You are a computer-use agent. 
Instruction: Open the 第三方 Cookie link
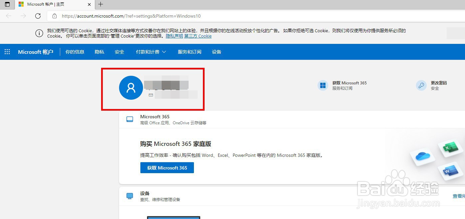[198, 36]
